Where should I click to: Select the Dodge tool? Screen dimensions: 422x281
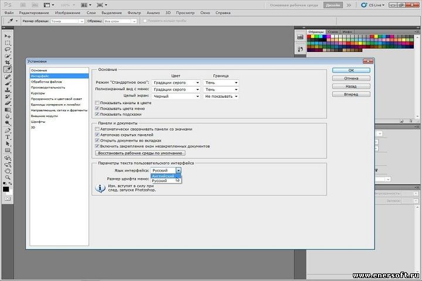click(x=8, y=123)
